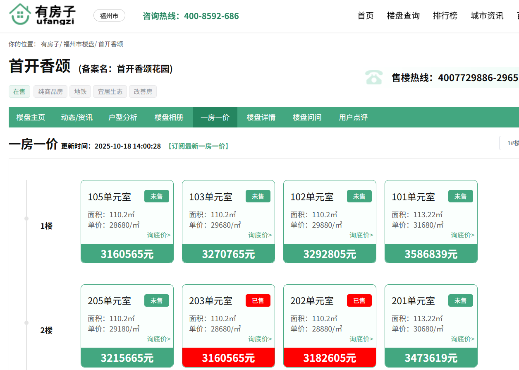
Task: Click 询底价 link for unit 201
Action: pos(462,339)
